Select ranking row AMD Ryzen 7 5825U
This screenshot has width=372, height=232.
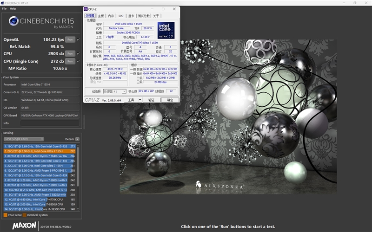point(40,194)
